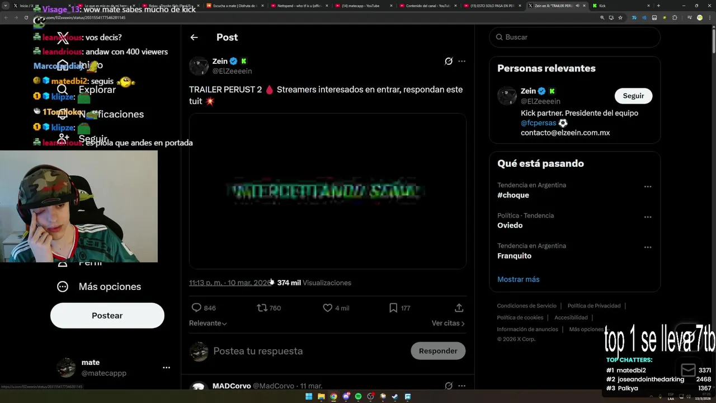Open MADCorvo reply author name

point(232,386)
